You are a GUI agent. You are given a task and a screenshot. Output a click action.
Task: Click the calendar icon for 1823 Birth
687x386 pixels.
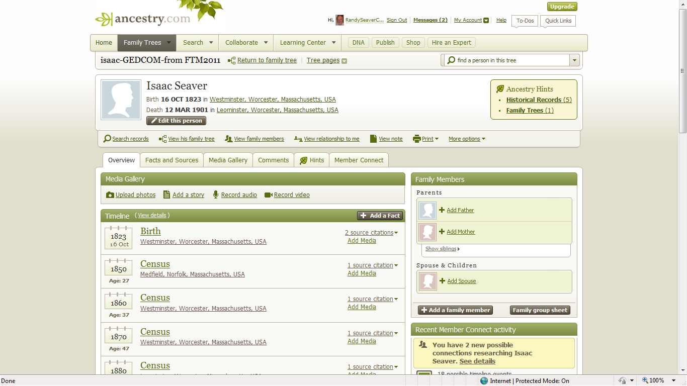click(x=119, y=238)
